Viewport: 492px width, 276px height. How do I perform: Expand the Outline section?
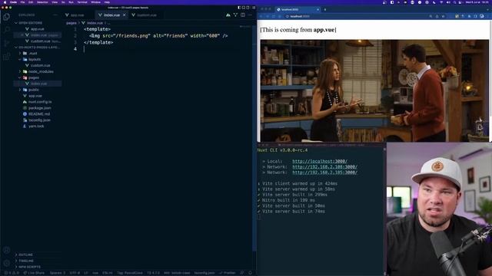(x=38, y=255)
